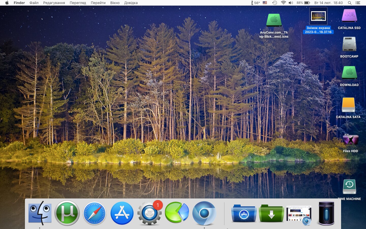Open the Файл menu
This screenshot has height=229, width=366.
[x=34, y=3]
